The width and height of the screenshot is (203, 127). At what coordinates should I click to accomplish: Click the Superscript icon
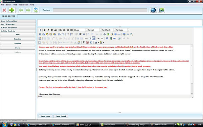click(102, 39)
